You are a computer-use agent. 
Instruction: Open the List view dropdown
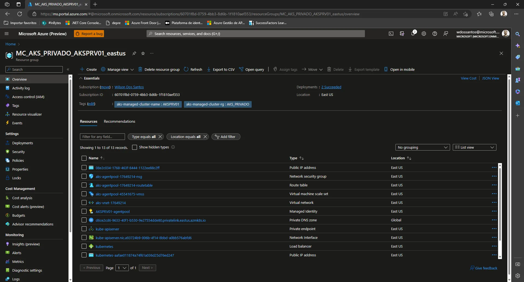pos(474,147)
